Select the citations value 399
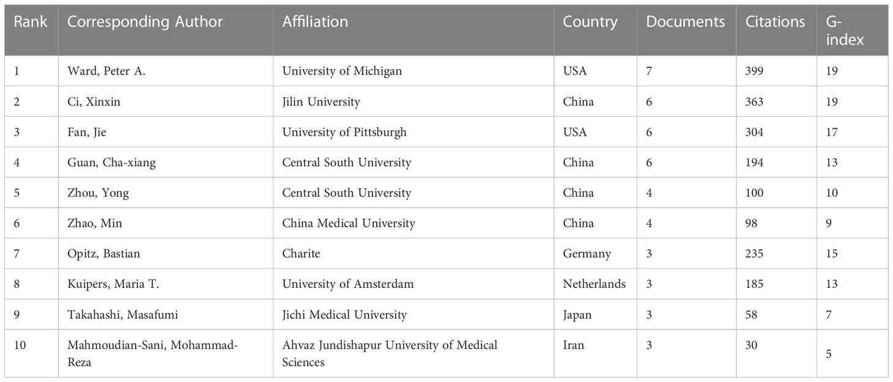The image size is (893, 382). [x=754, y=71]
